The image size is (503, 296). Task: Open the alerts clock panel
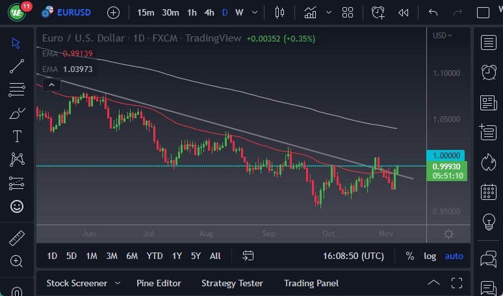(x=489, y=72)
